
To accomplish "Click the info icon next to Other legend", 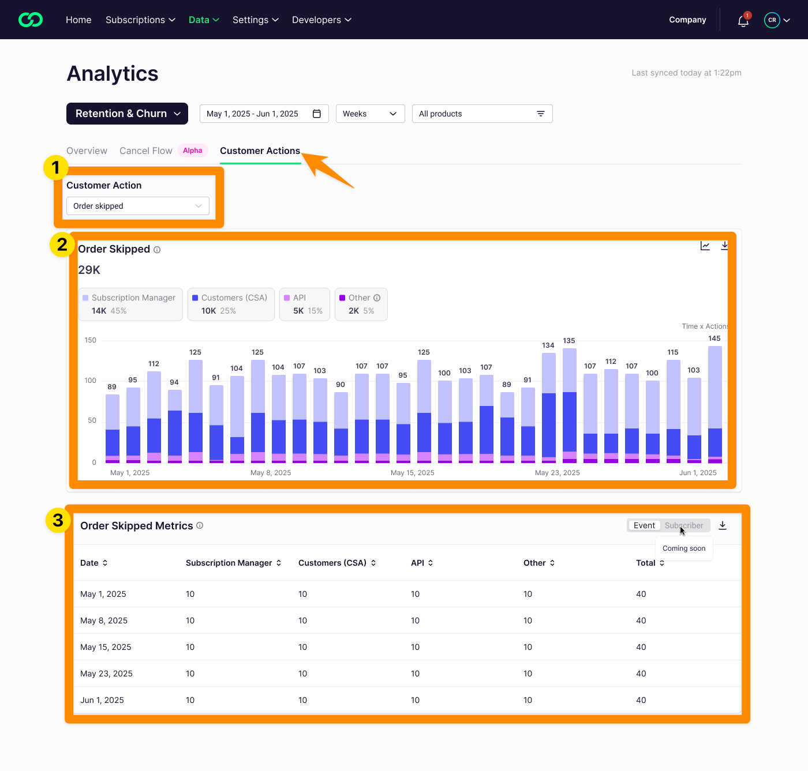I will [x=377, y=298].
